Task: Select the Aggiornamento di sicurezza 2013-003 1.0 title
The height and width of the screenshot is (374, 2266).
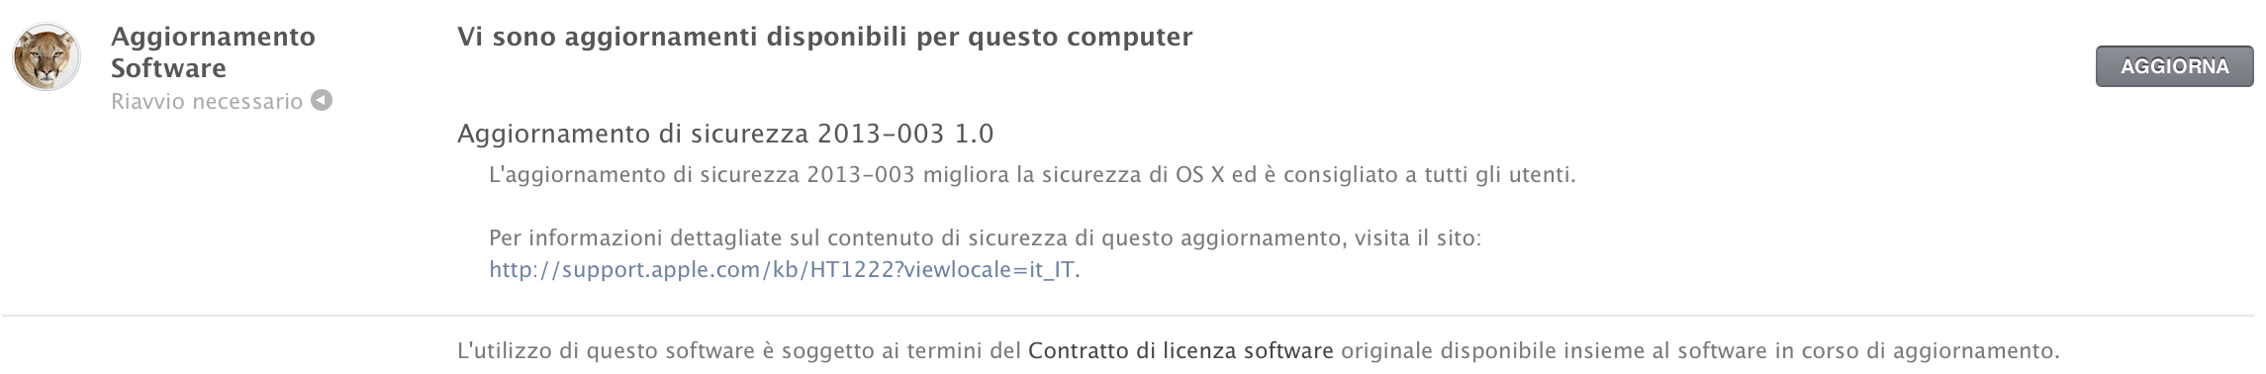Action: [725, 134]
